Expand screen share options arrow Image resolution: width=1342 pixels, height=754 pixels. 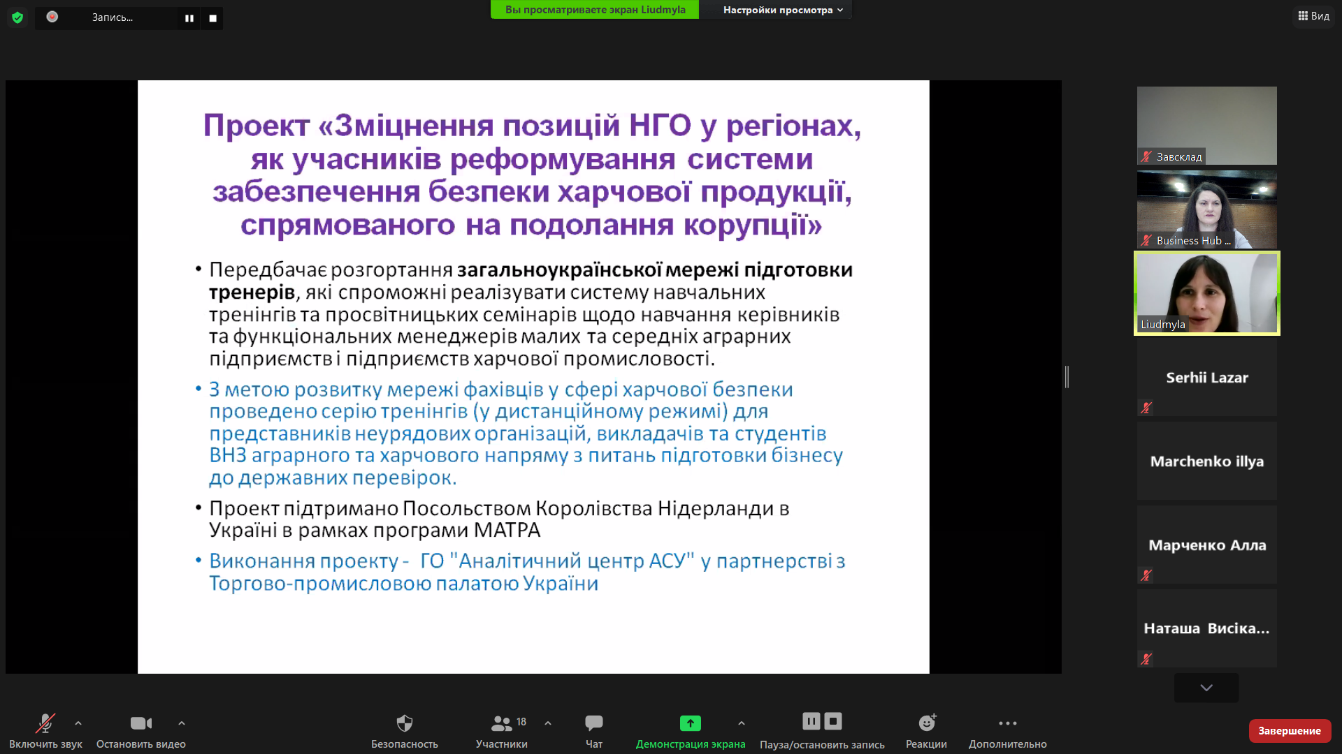coord(742,723)
